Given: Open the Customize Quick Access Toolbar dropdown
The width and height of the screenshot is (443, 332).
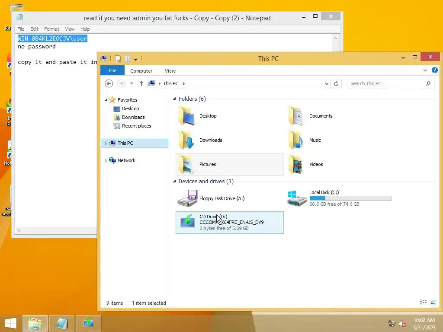Looking at the screenshot, I should pos(135,59).
